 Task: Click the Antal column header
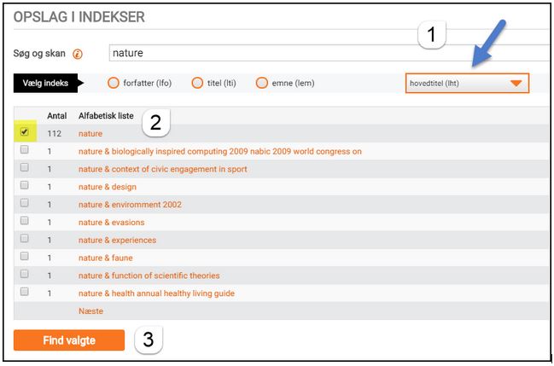tap(56, 115)
